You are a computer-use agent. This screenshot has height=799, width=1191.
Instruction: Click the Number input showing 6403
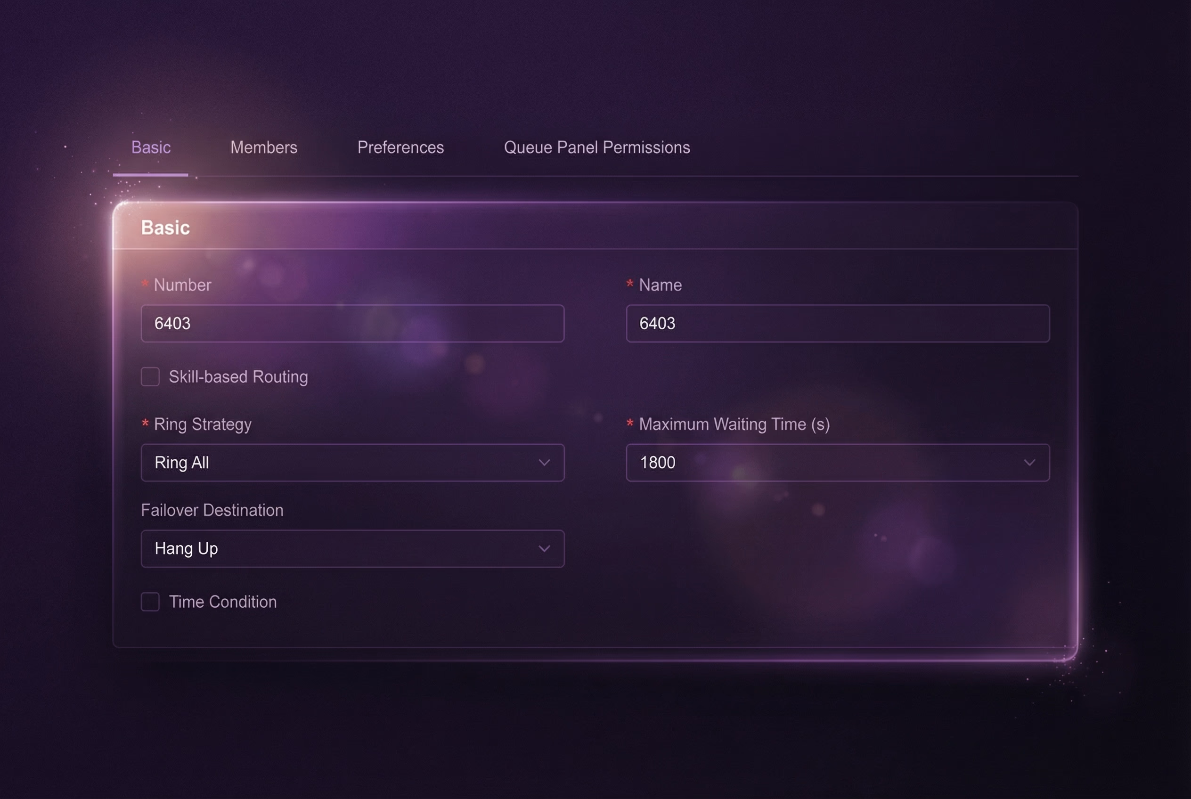click(x=351, y=323)
